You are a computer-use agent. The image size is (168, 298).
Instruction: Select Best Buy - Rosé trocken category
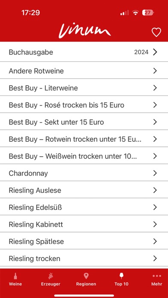pyautogui.click(x=84, y=105)
